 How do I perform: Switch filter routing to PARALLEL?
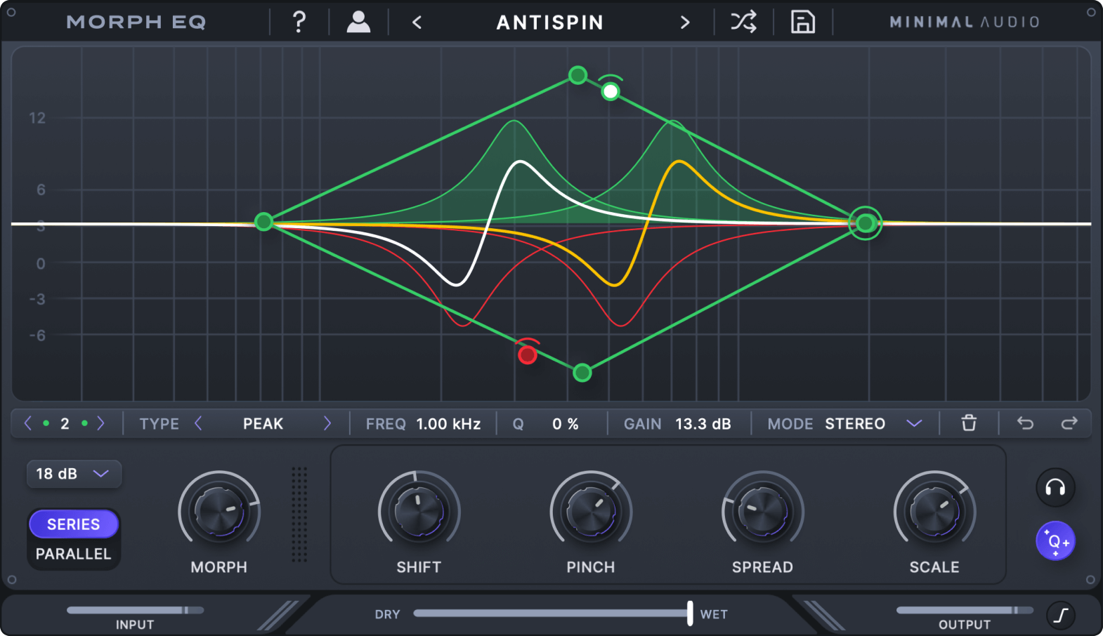(74, 554)
